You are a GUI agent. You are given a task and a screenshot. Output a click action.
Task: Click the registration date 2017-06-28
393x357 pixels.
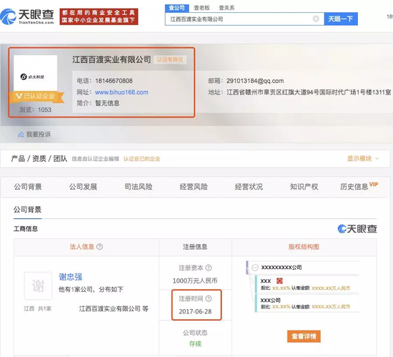(x=195, y=312)
